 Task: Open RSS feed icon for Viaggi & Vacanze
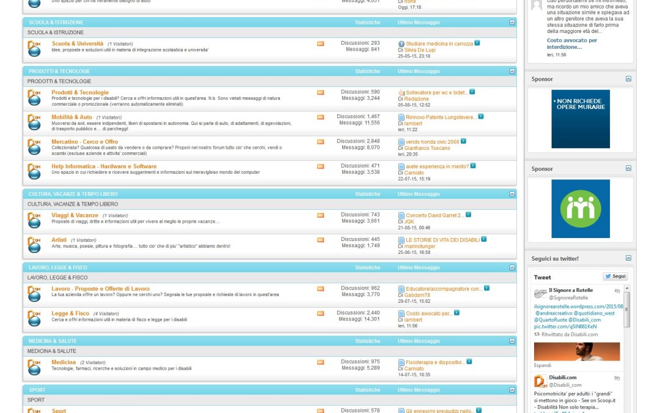coord(320,215)
